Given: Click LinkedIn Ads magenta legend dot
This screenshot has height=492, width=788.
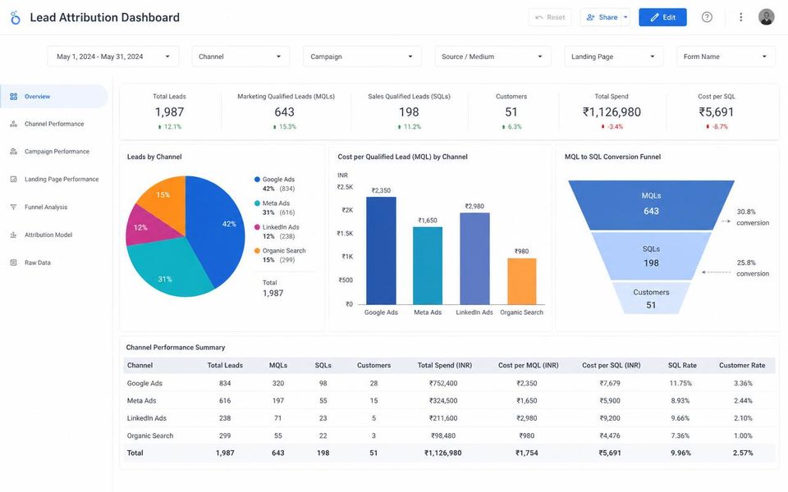Looking at the screenshot, I should pos(257,227).
